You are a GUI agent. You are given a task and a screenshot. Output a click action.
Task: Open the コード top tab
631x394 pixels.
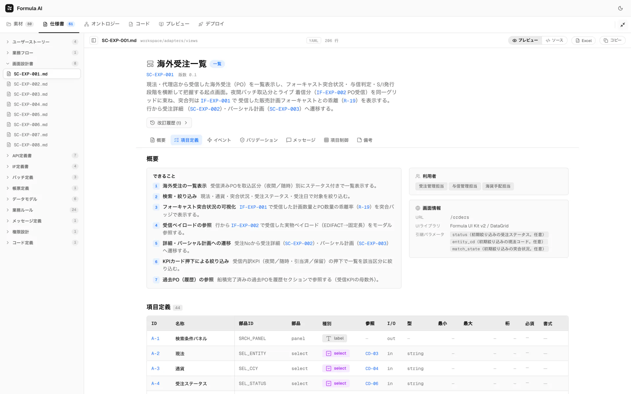click(139, 24)
